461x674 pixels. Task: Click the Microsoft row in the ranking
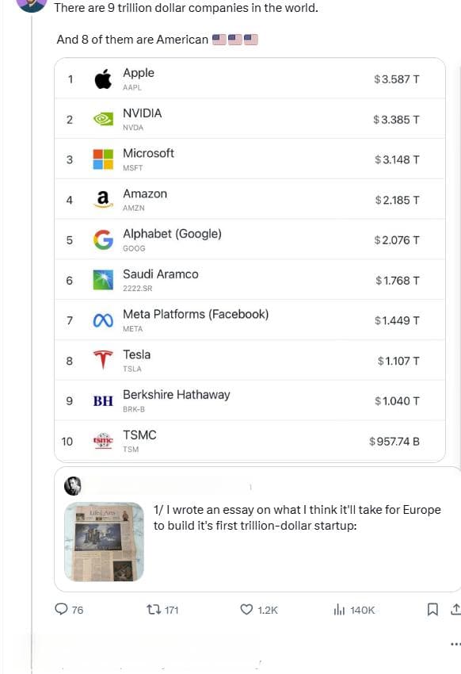250,159
